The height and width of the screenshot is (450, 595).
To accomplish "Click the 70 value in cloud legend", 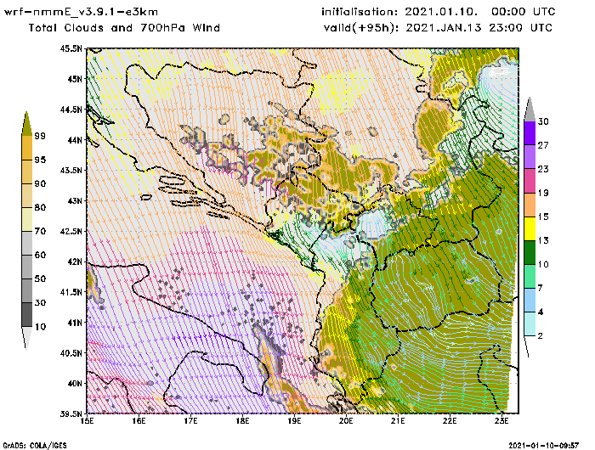I will pyautogui.click(x=40, y=231).
